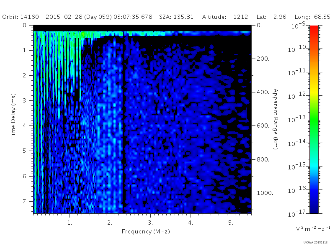335x251 pixels.
Task: Click the date 2015-02-28 (Day 059) label
Action: [79, 17]
